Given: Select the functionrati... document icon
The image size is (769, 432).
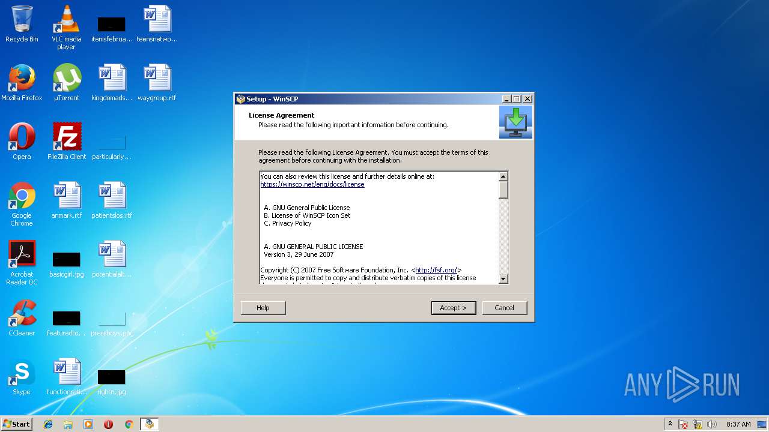Looking at the screenshot, I should click(66, 377).
